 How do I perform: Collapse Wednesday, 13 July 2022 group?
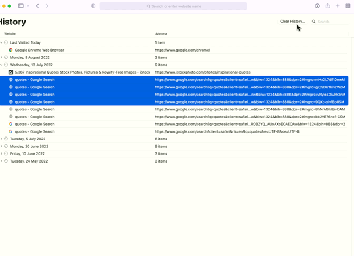tap(1, 65)
